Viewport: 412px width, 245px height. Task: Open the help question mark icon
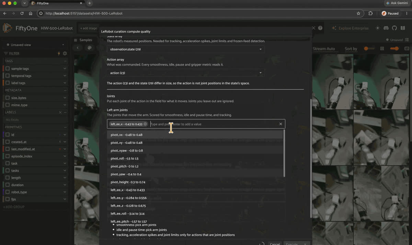tap(320, 28)
